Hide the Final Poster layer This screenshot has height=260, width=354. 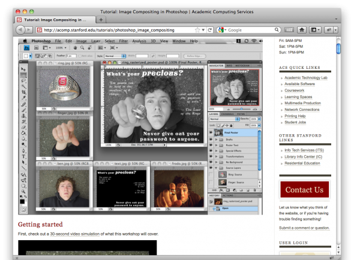click(x=211, y=132)
